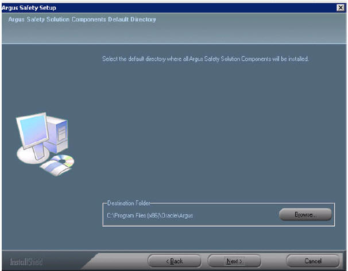The width and height of the screenshot is (348, 271).
Task: Click the computer and CD setup image
Action: [45, 144]
